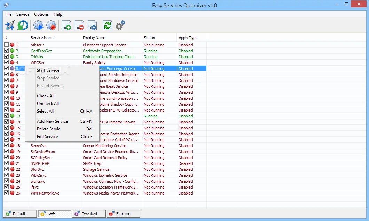Open the File menu
Image resolution: width=369 pixels, height=221 pixels.
(x=8, y=14)
